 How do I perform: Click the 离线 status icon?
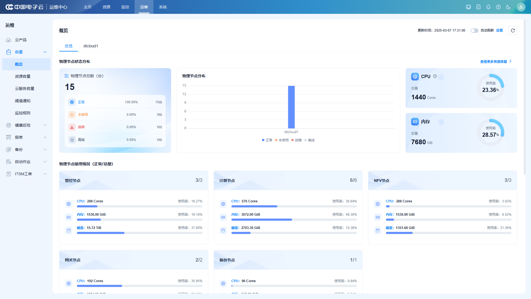(72, 140)
